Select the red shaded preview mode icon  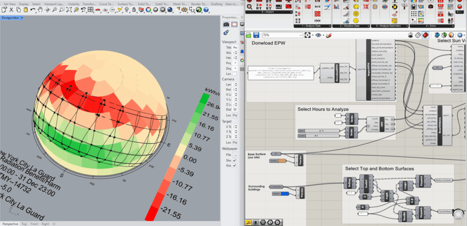click(x=425, y=35)
